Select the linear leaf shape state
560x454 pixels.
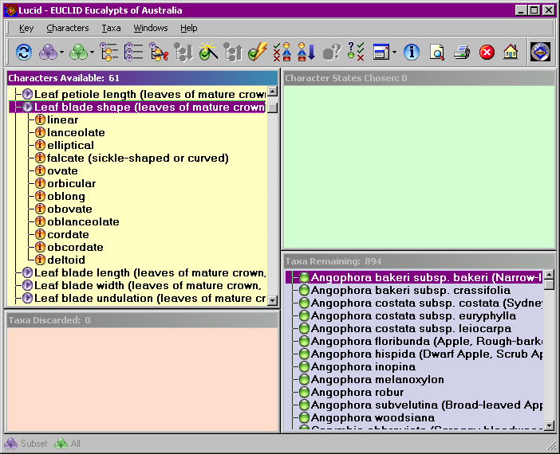tap(62, 119)
